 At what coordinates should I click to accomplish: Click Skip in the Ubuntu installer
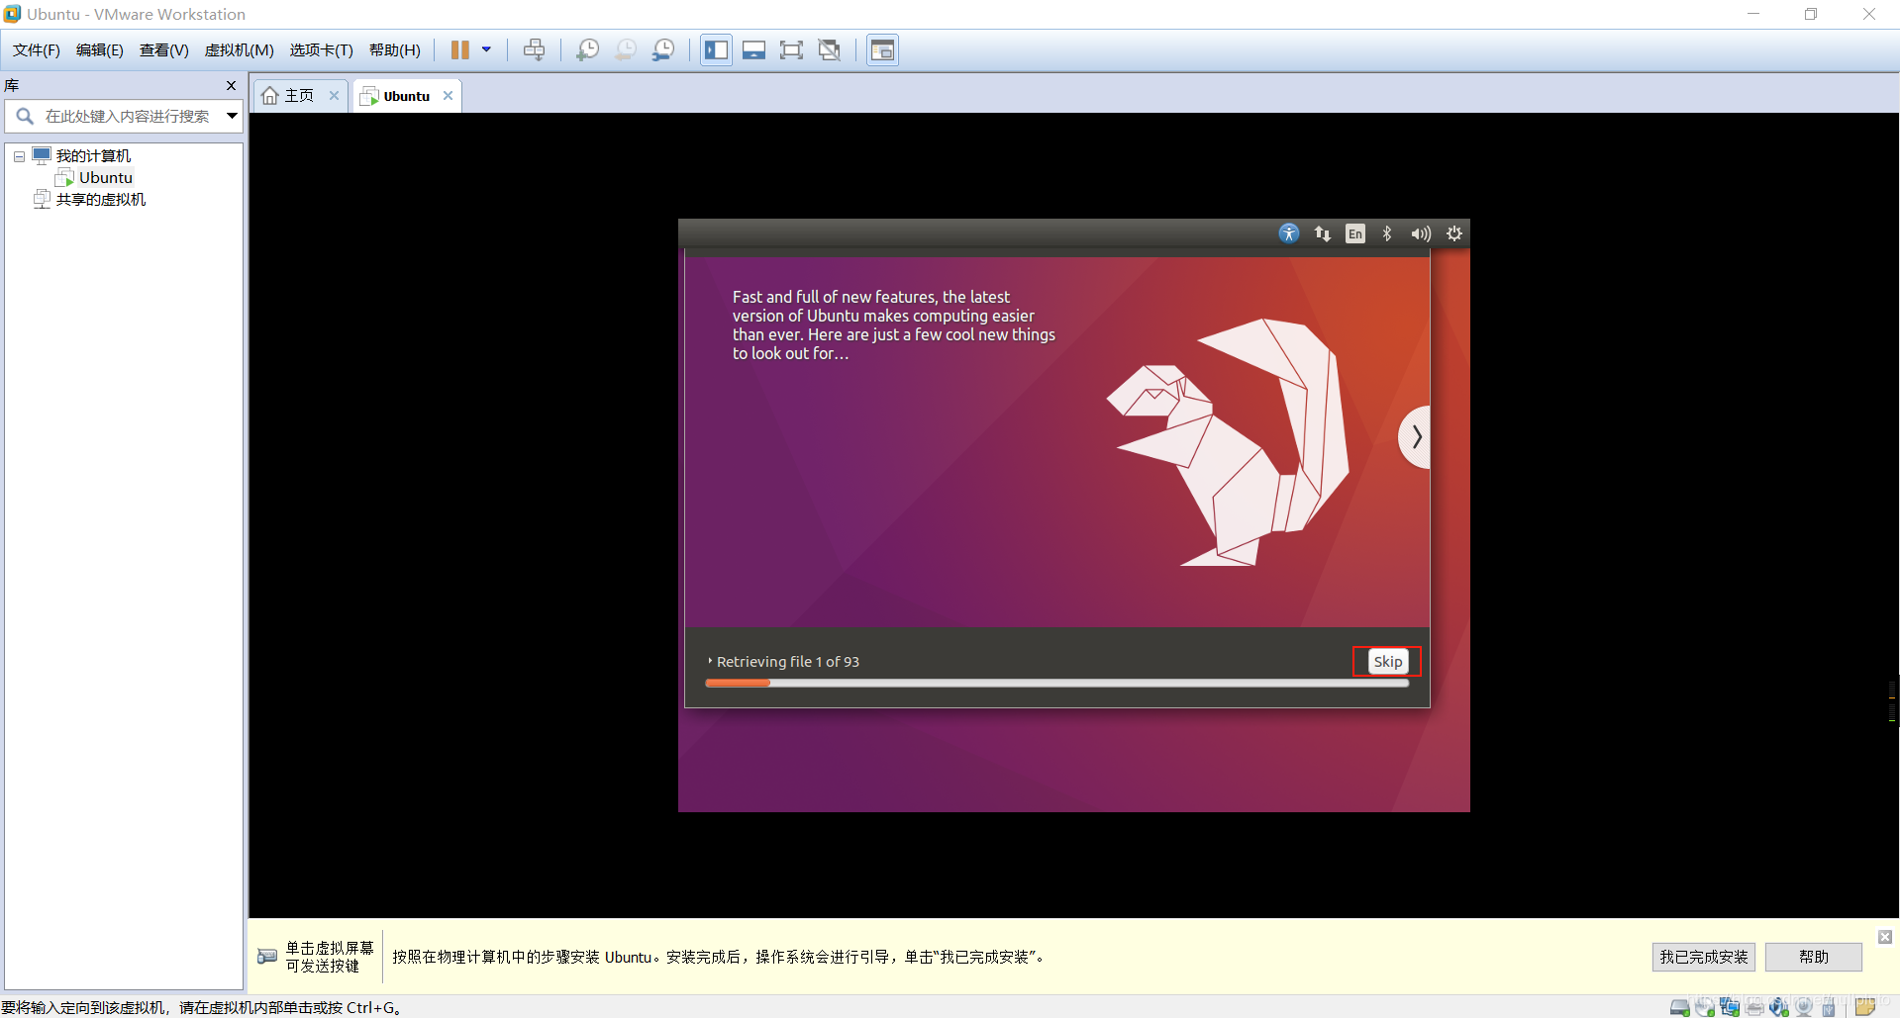(x=1387, y=661)
